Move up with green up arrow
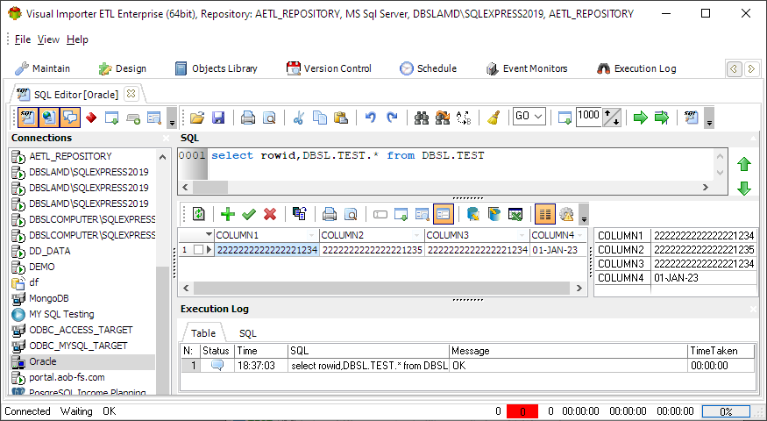The image size is (767, 421). [744, 164]
